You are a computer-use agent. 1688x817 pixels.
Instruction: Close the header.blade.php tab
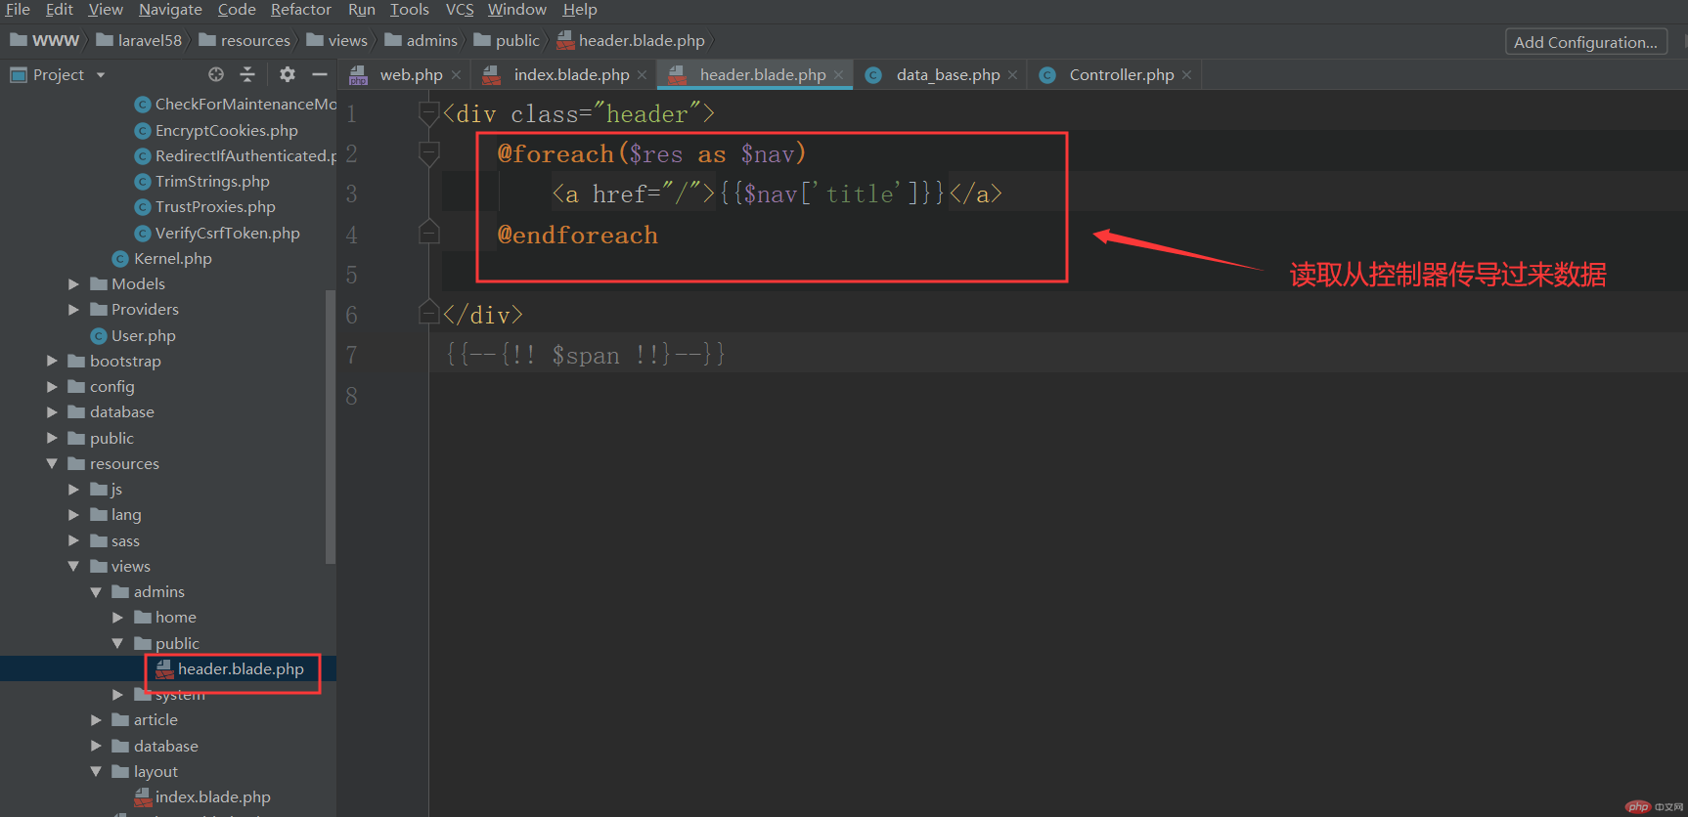pos(838,75)
